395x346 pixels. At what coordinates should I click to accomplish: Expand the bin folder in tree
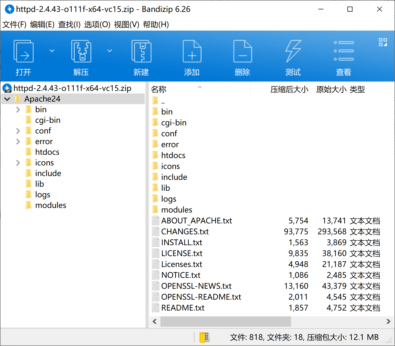18,110
